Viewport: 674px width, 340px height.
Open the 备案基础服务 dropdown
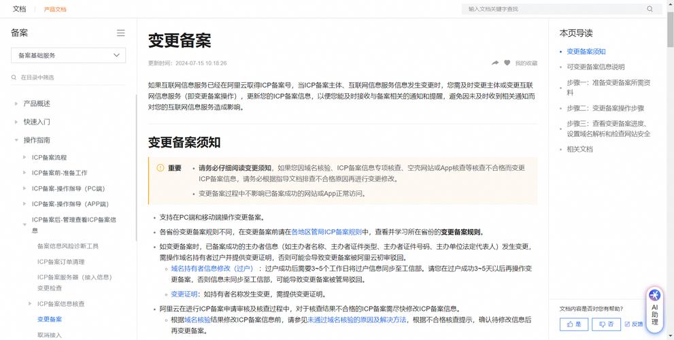[68, 56]
